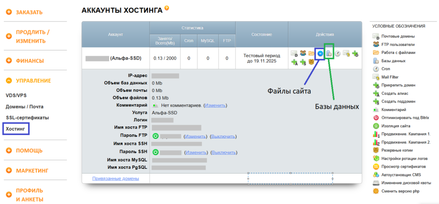Expand the ФИНАНСЫ sidebar section

[30, 61]
